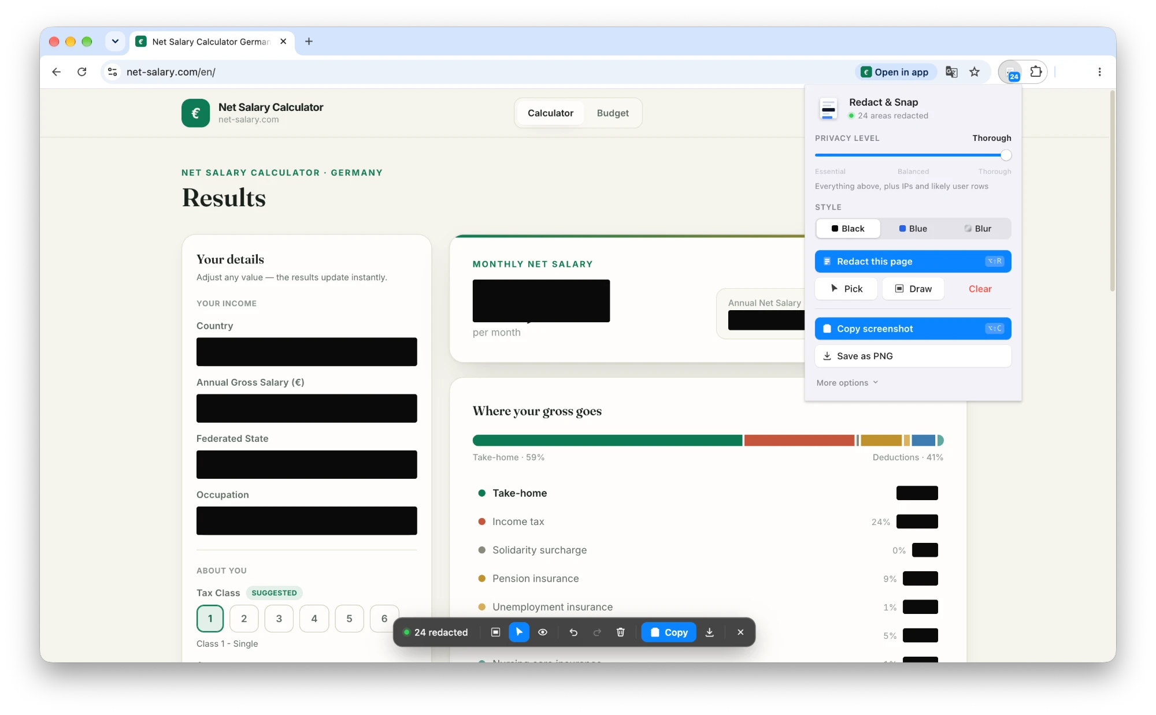
Task: Click Open in app button
Action: (895, 72)
